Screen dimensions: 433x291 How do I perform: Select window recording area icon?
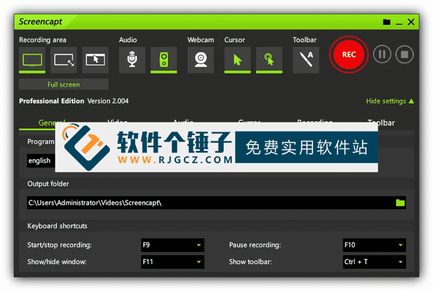tap(95, 60)
